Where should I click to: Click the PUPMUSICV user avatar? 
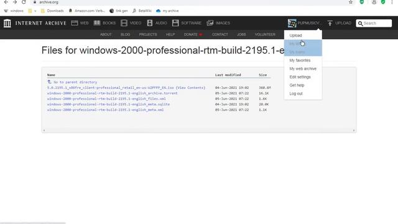292,23
